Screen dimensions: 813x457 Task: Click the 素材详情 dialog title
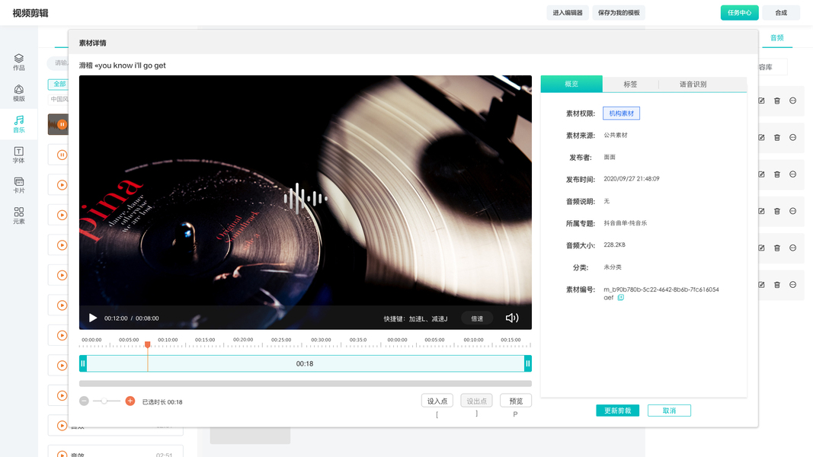92,43
